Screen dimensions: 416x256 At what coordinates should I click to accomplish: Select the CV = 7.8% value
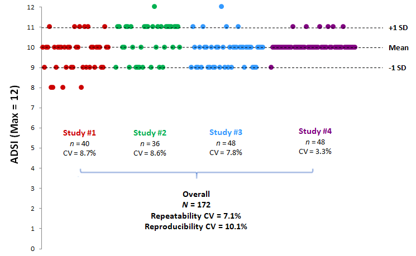226,152
